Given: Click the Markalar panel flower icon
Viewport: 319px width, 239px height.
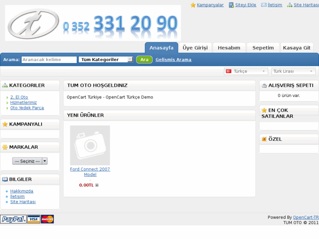Looking at the screenshot, I should pyautogui.click(x=5, y=147).
